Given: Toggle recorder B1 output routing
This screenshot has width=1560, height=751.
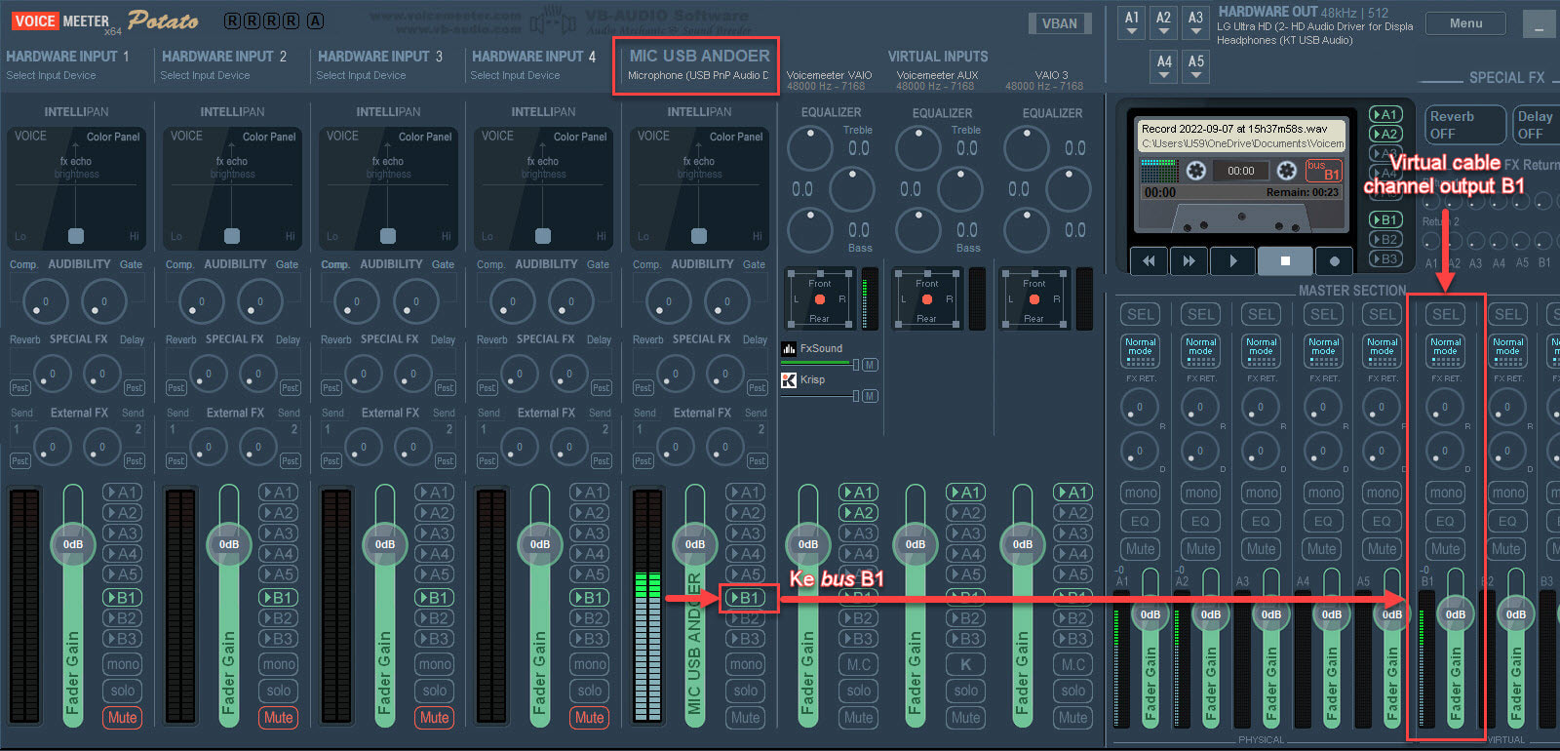Looking at the screenshot, I should click(x=1385, y=219).
